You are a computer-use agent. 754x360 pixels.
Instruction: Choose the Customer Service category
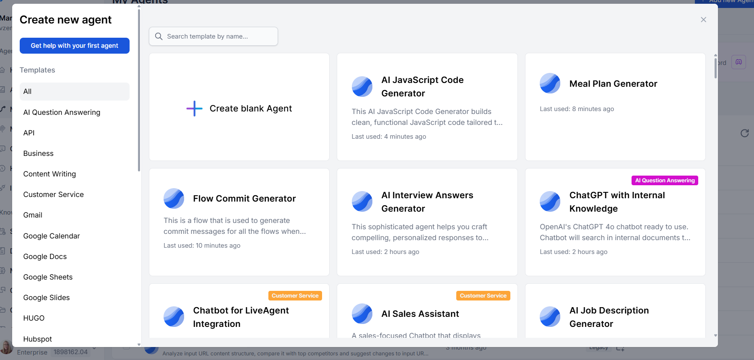[75, 194]
